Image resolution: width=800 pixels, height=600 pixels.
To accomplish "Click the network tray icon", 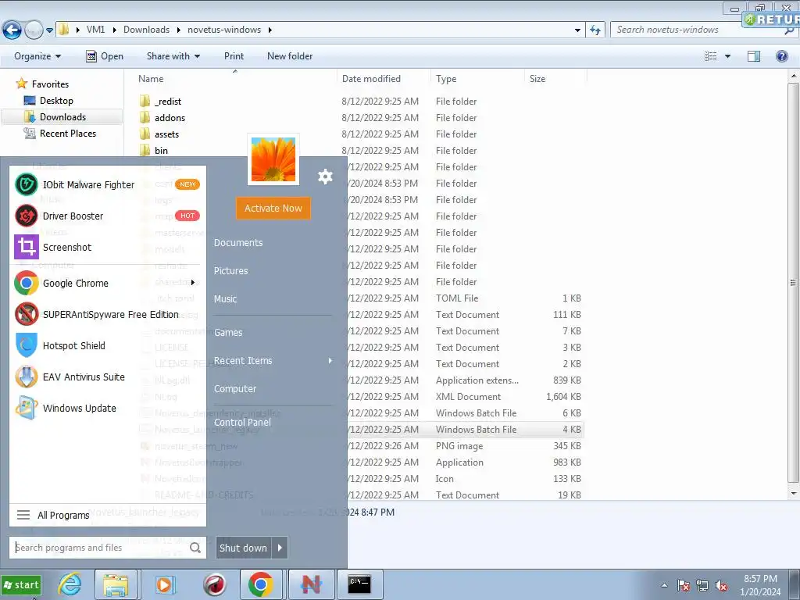I will point(702,585).
